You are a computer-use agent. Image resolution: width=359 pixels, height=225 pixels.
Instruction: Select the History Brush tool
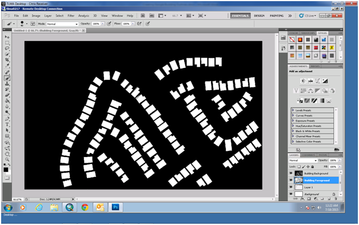point(7,90)
